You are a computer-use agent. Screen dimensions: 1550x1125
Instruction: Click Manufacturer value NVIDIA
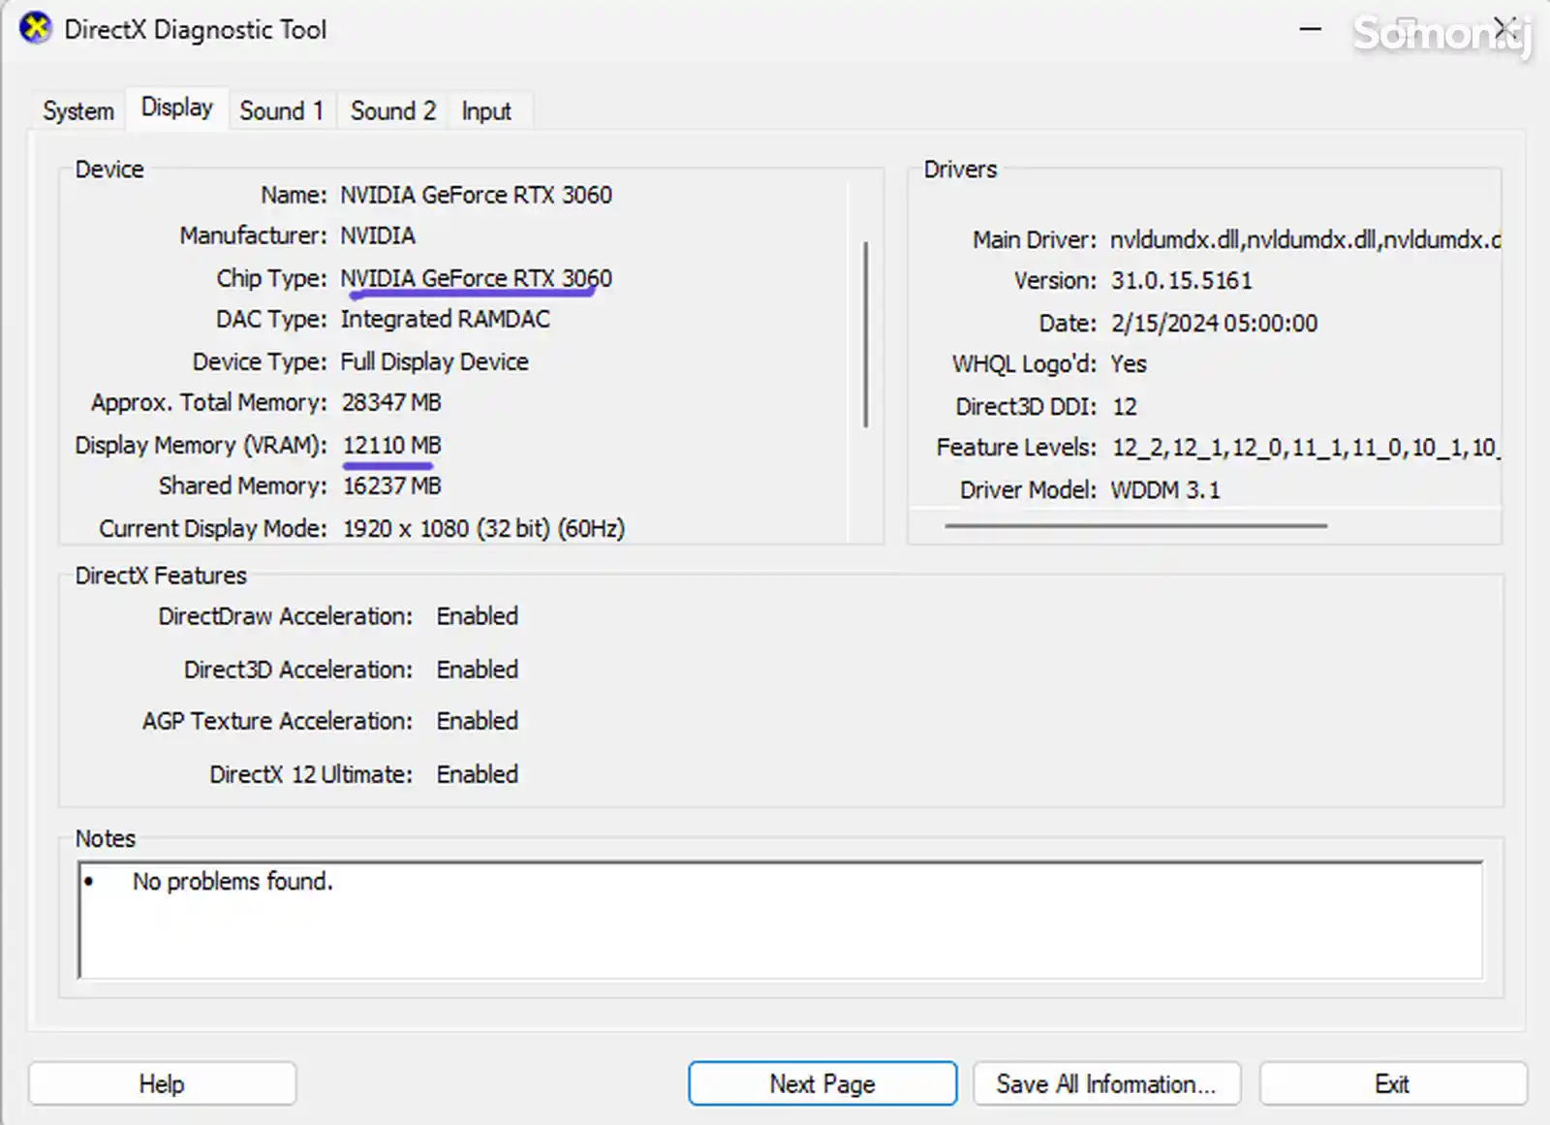[x=378, y=235]
